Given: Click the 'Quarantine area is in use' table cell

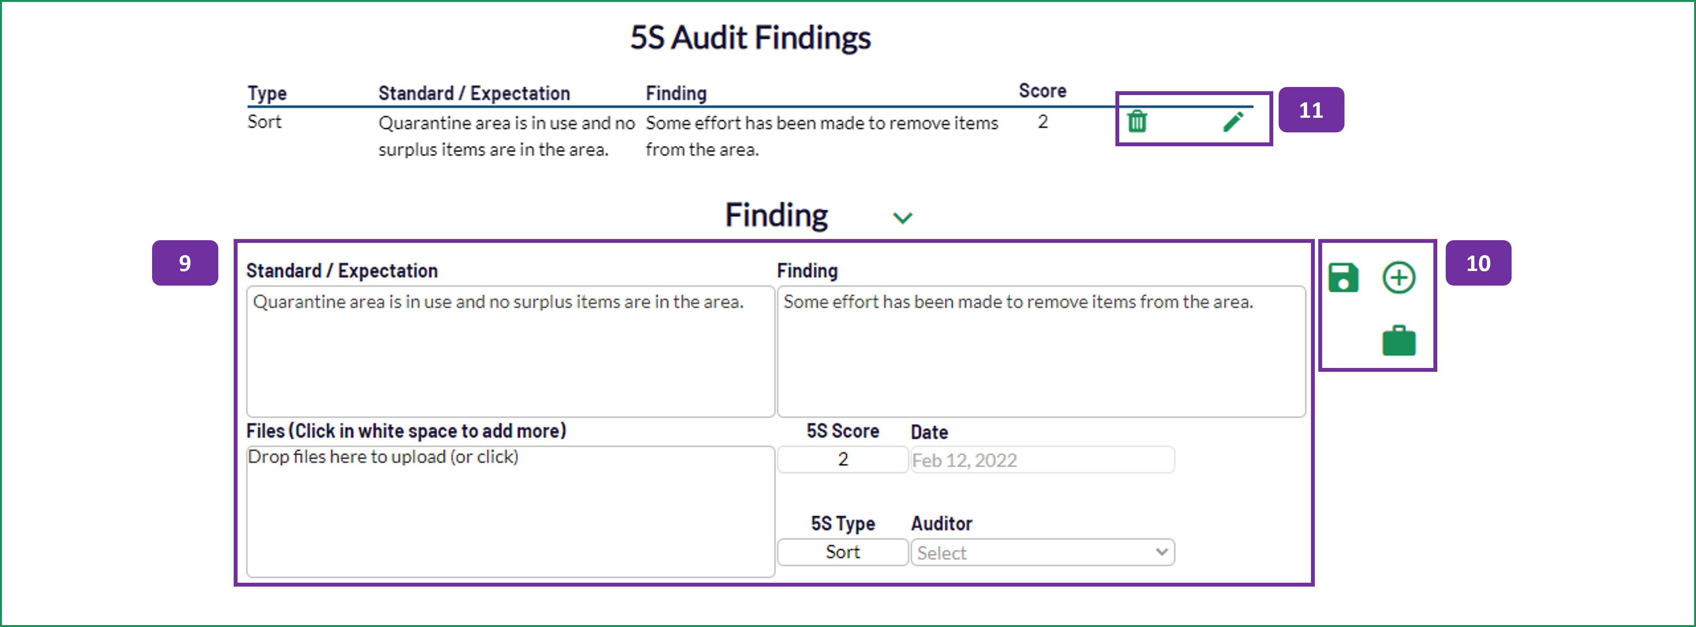Looking at the screenshot, I should [x=506, y=136].
